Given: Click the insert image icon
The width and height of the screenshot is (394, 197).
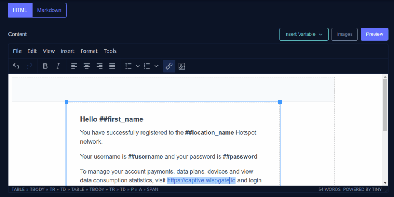Looking at the screenshot, I should pos(182,66).
